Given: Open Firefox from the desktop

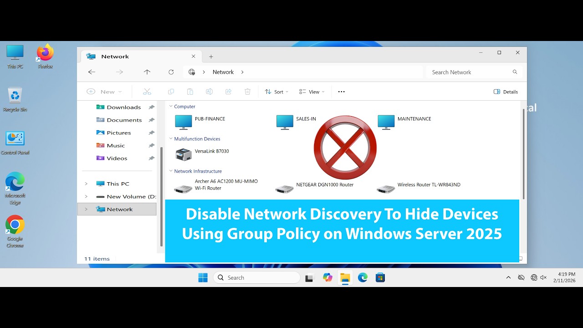Looking at the screenshot, I should click(x=45, y=56).
